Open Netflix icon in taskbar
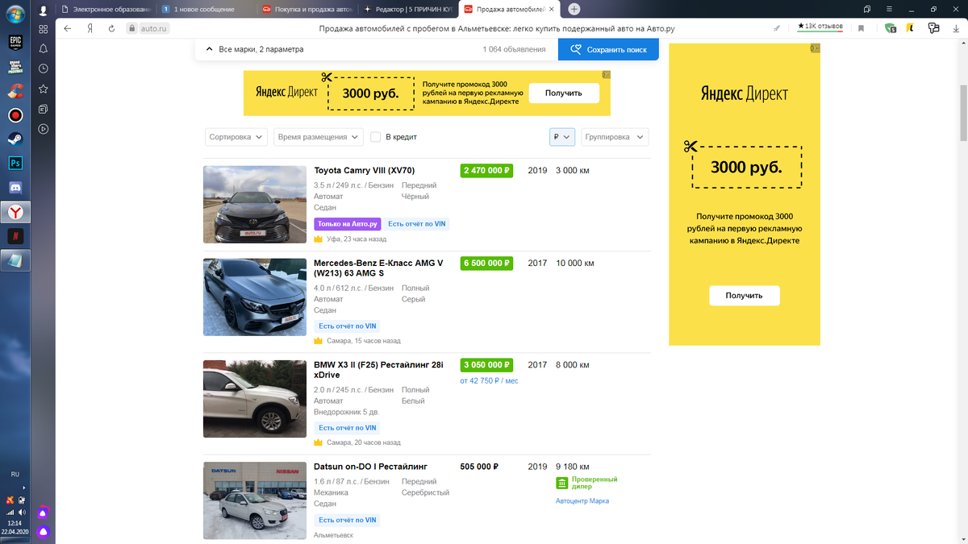The image size is (968, 544). (15, 236)
